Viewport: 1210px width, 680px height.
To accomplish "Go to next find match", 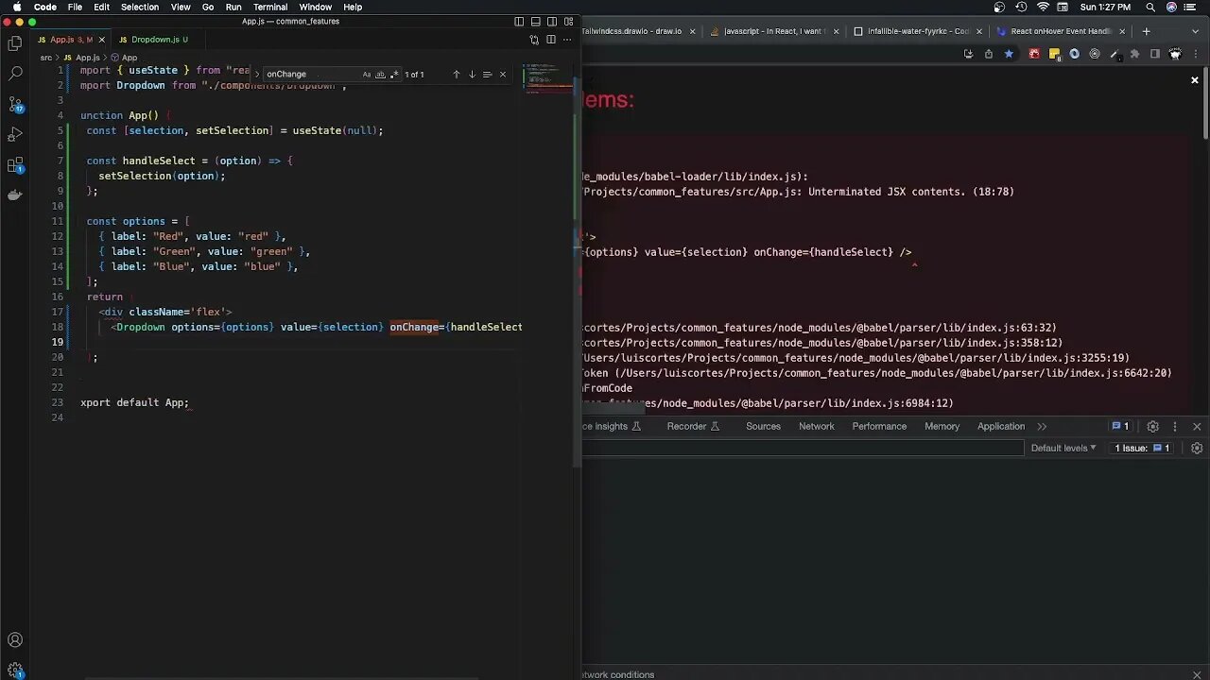I will point(472,75).
